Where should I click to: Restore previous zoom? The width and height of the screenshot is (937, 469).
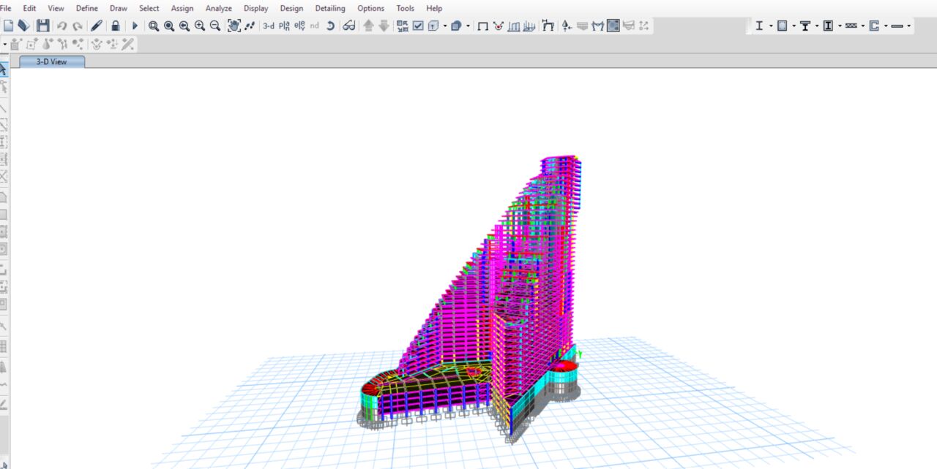coord(184,26)
